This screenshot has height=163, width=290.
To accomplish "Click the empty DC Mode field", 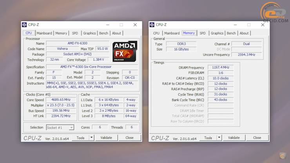I will [246, 49].
